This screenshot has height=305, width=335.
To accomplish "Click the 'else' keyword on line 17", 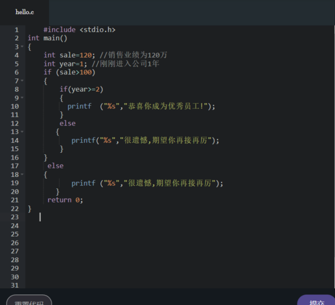I will 56,166.
